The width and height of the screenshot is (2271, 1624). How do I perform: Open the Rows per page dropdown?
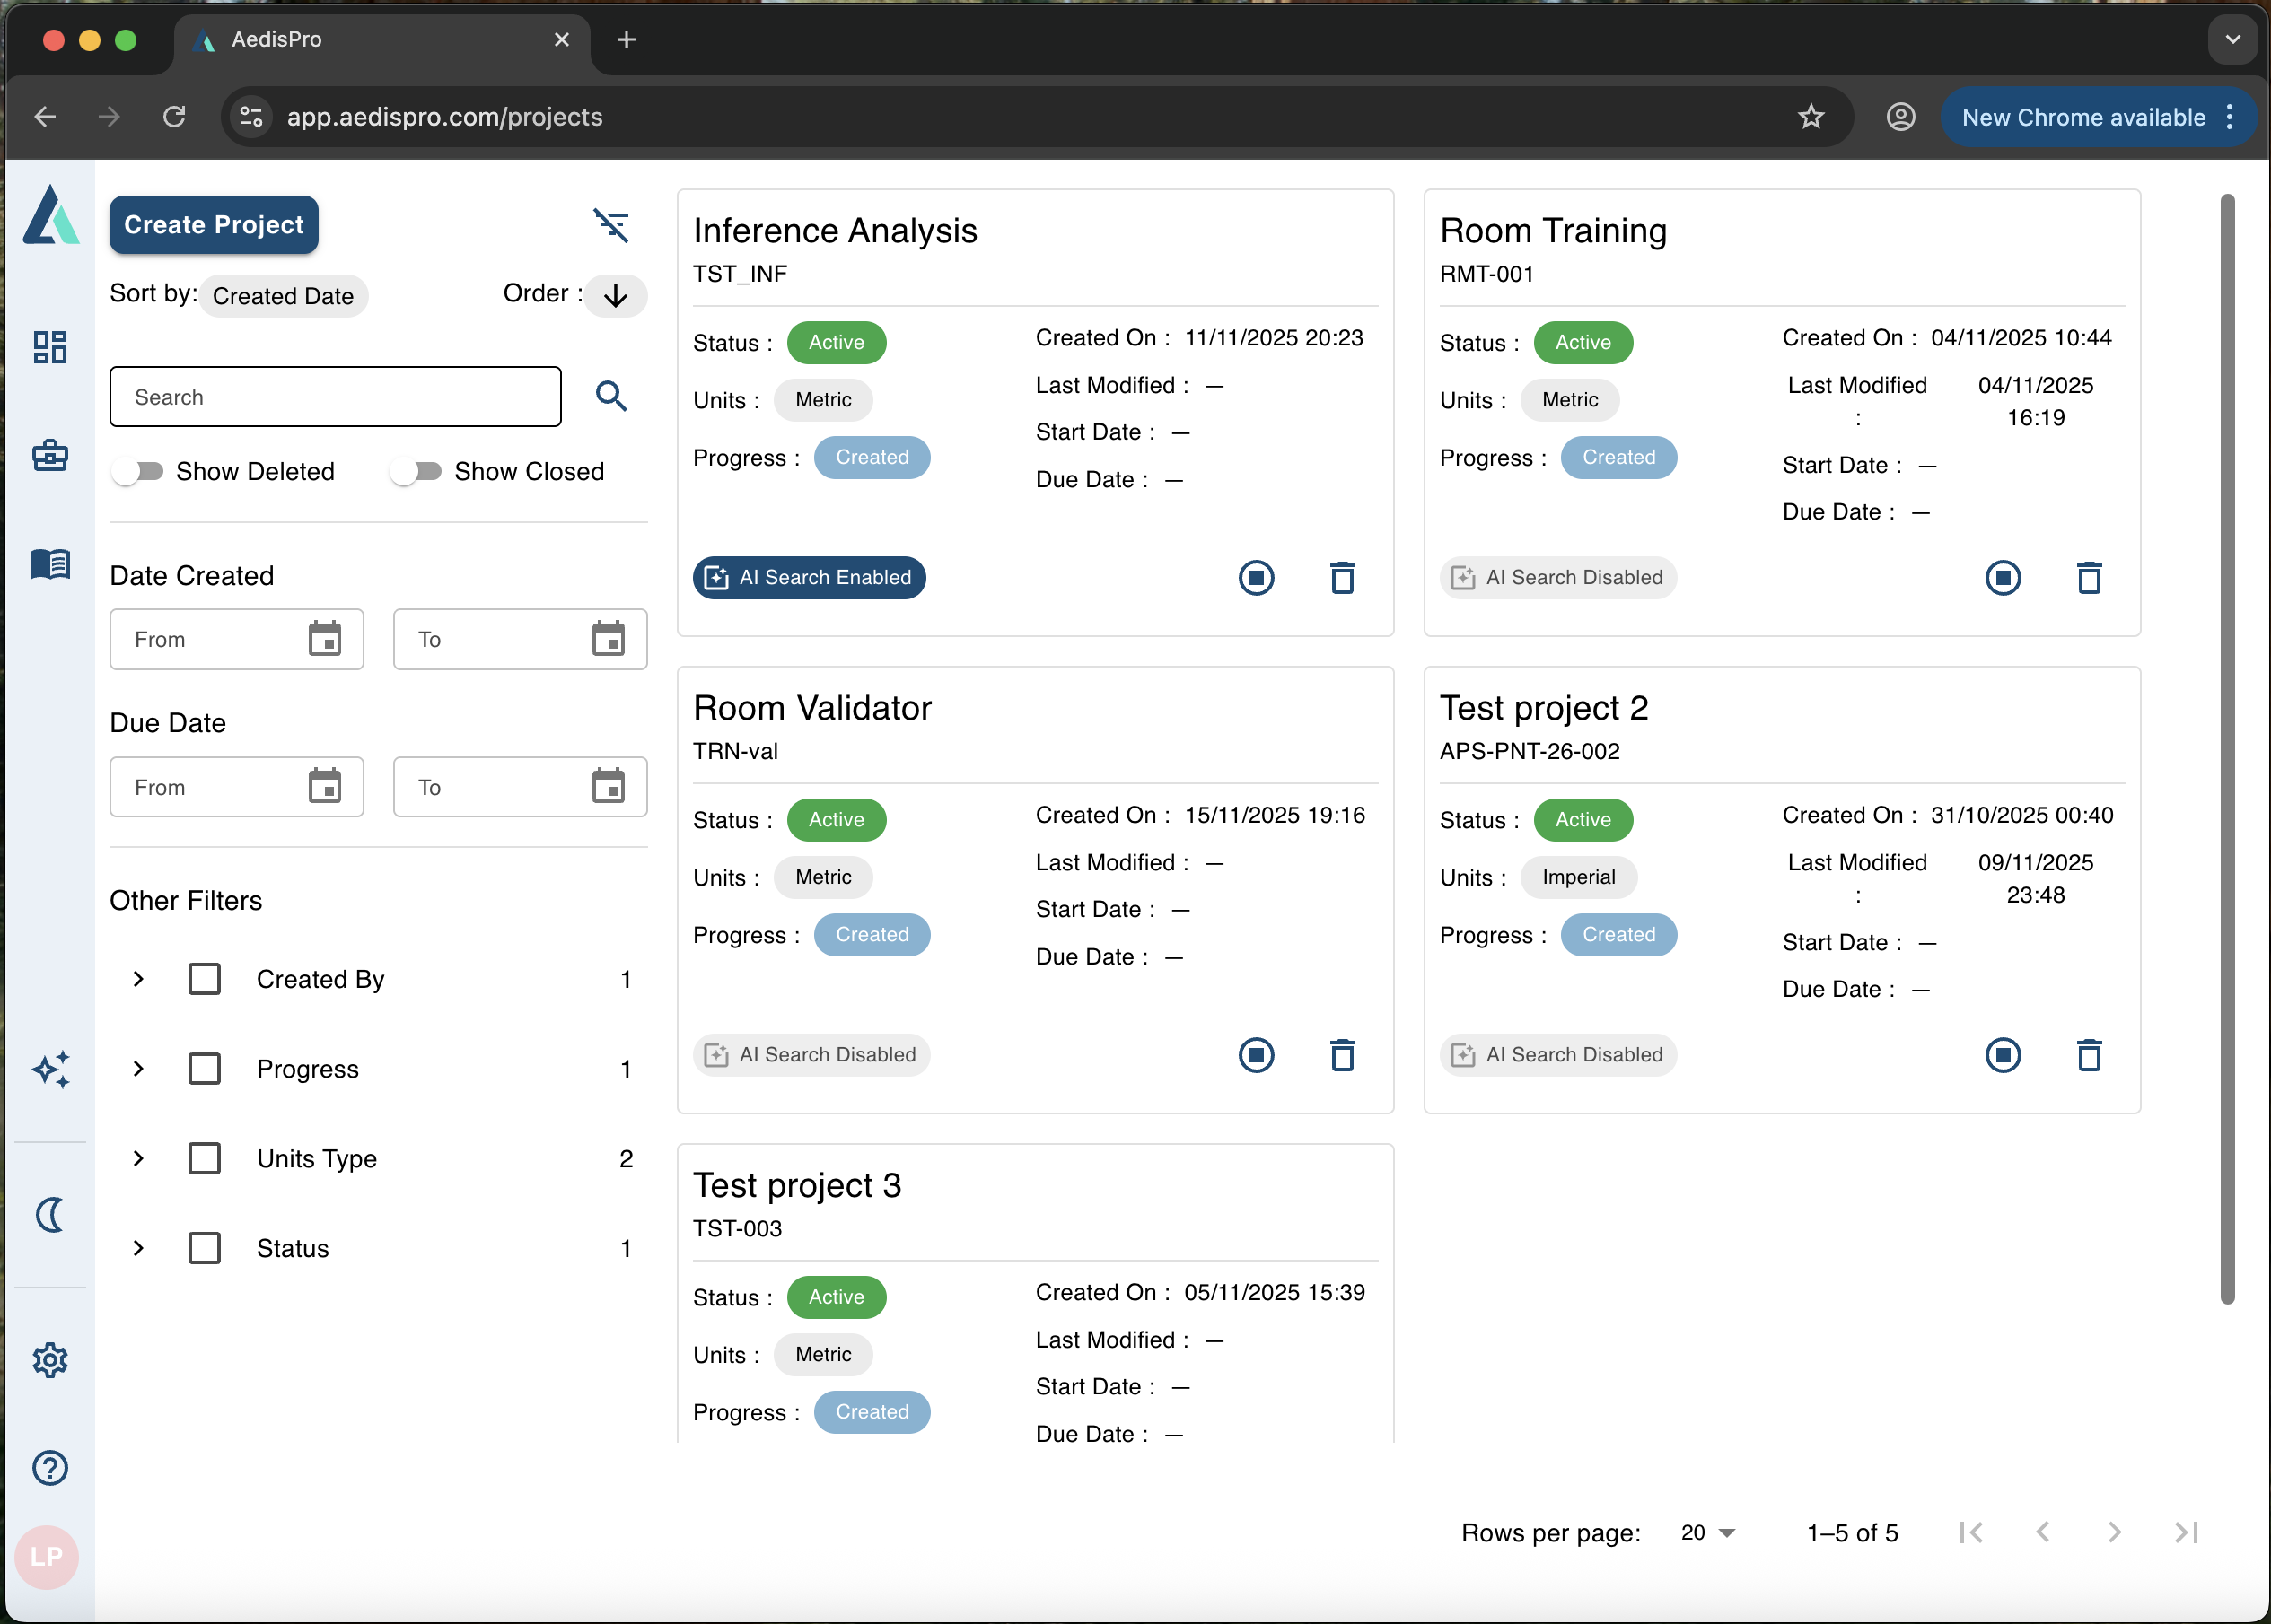point(1706,1532)
